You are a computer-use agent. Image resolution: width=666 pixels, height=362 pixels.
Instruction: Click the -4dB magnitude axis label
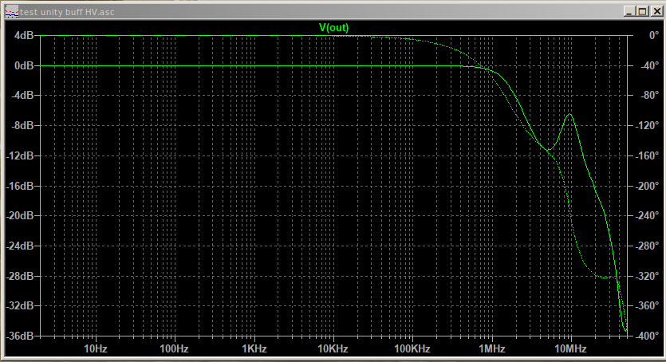point(22,95)
